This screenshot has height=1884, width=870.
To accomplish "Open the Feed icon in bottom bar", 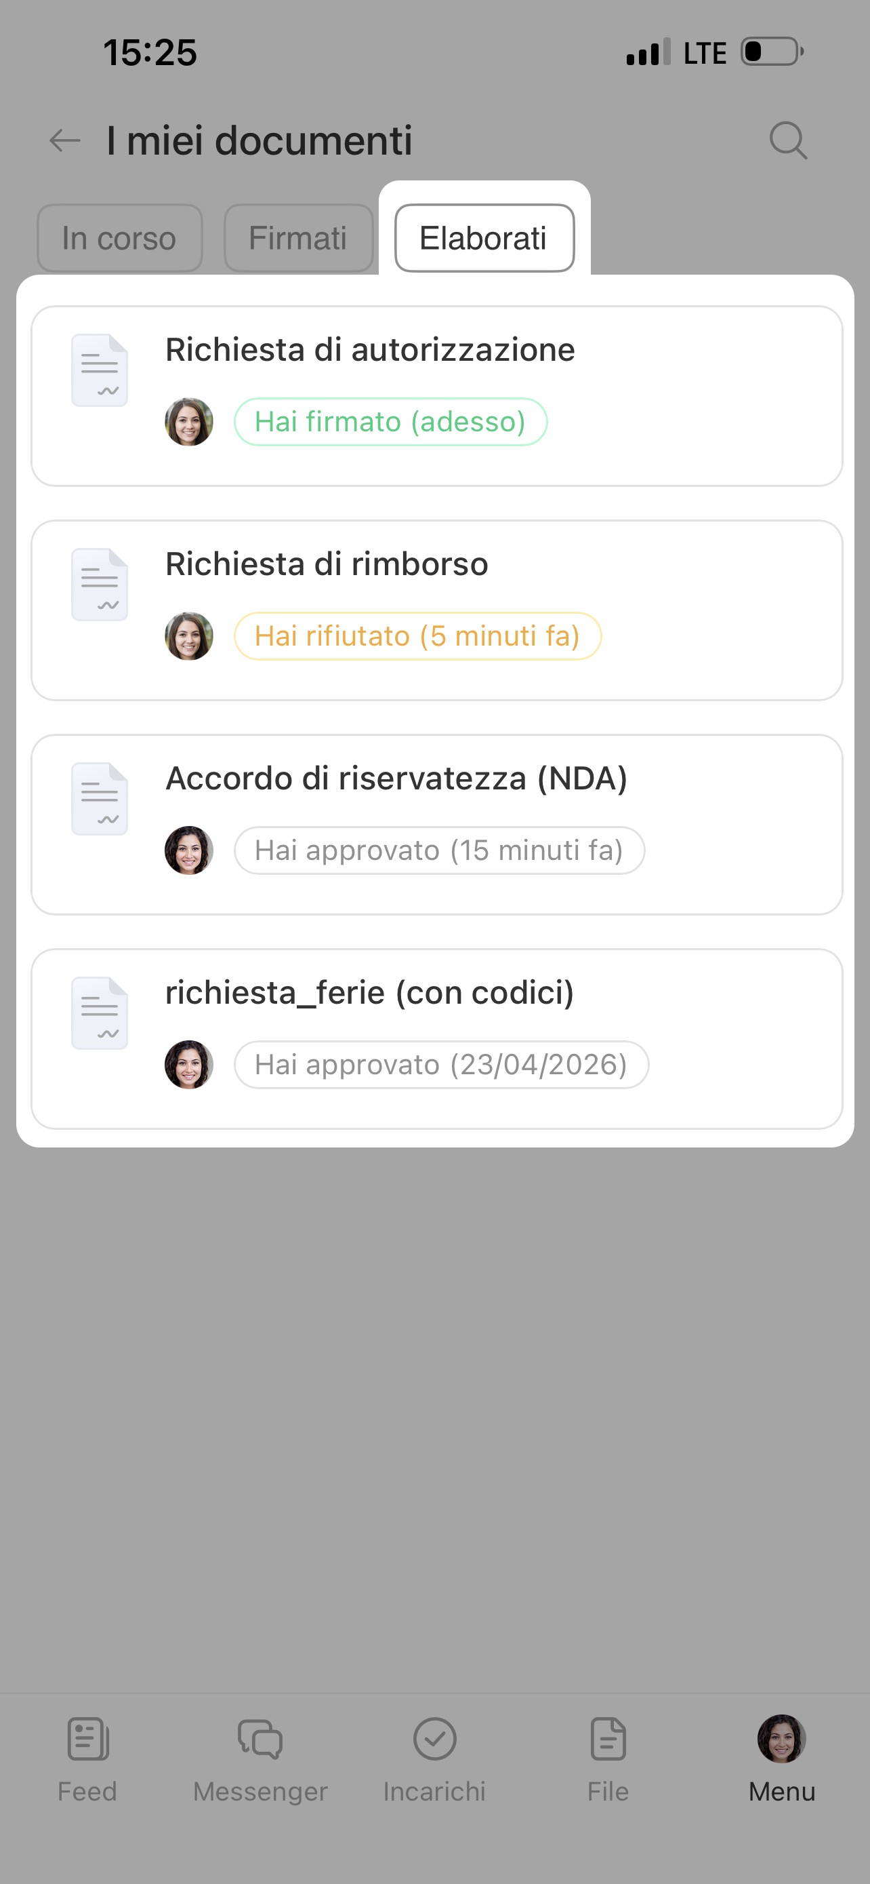I will (x=87, y=1738).
